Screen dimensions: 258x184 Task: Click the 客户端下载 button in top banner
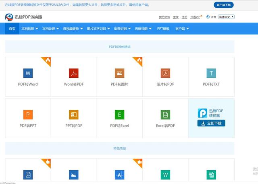point(224,5)
